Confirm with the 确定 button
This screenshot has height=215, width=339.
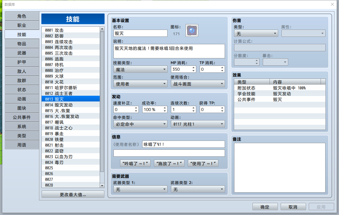(265, 207)
